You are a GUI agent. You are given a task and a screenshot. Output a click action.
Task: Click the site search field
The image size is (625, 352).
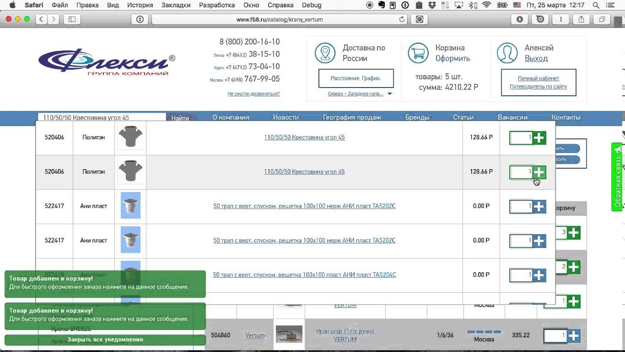(x=102, y=117)
